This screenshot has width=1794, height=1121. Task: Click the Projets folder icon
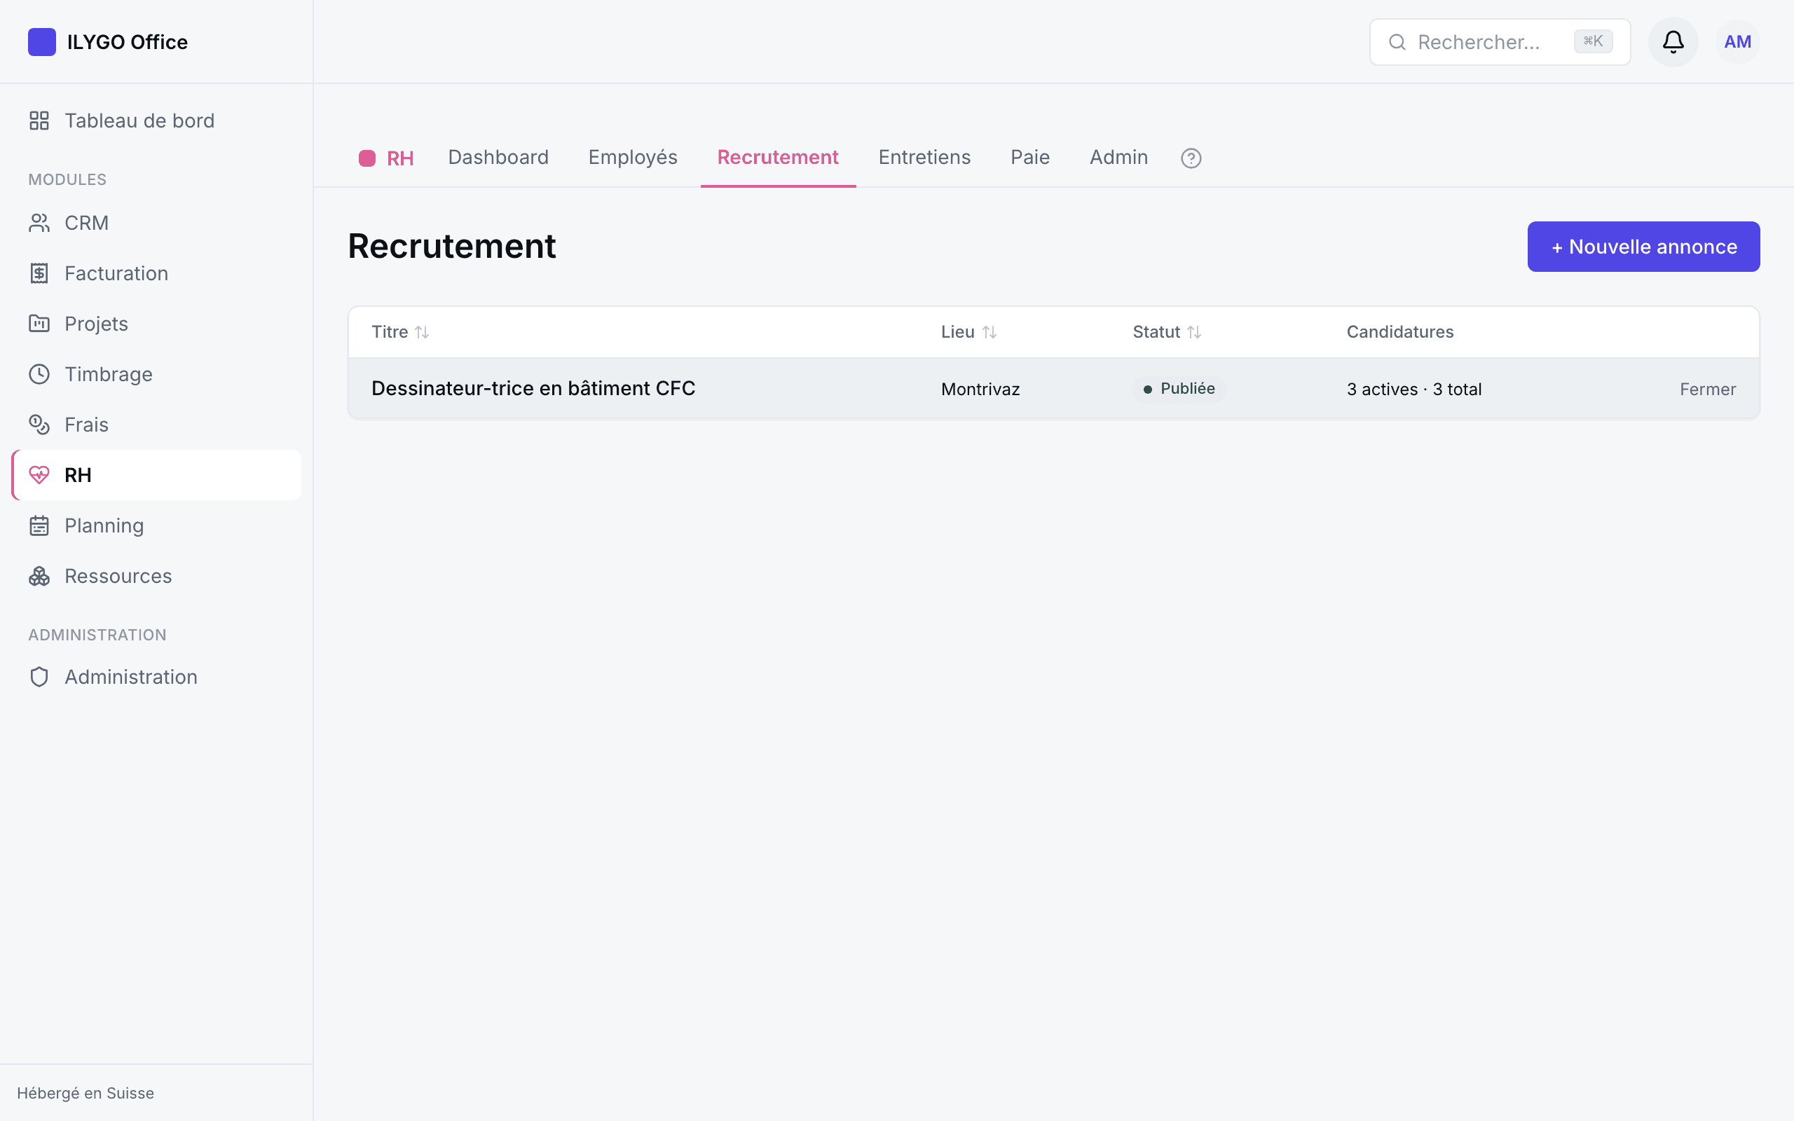coord(39,324)
